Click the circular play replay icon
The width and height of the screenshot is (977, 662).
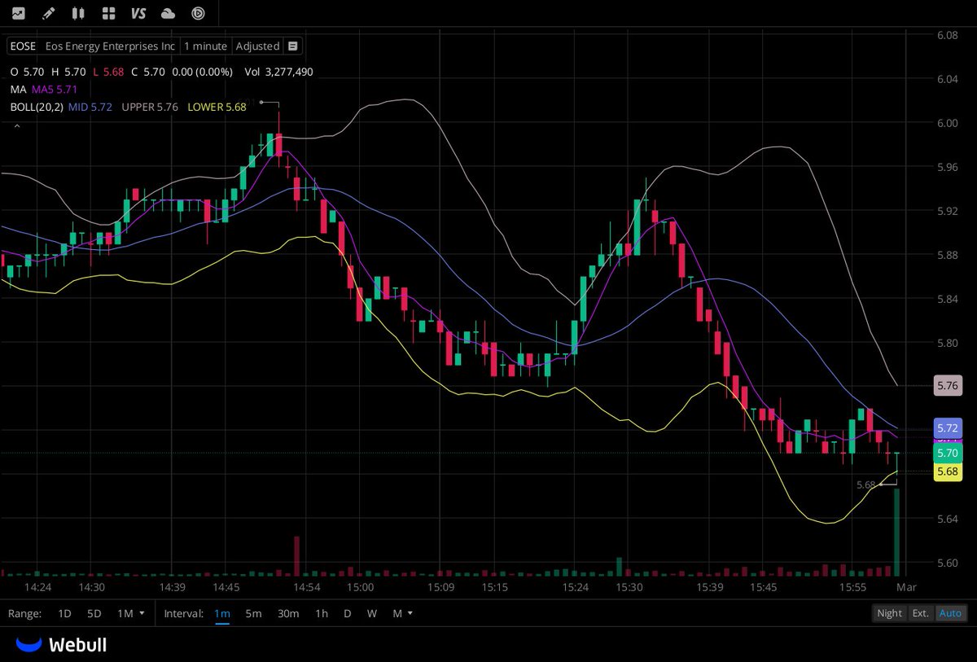tap(198, 13)
